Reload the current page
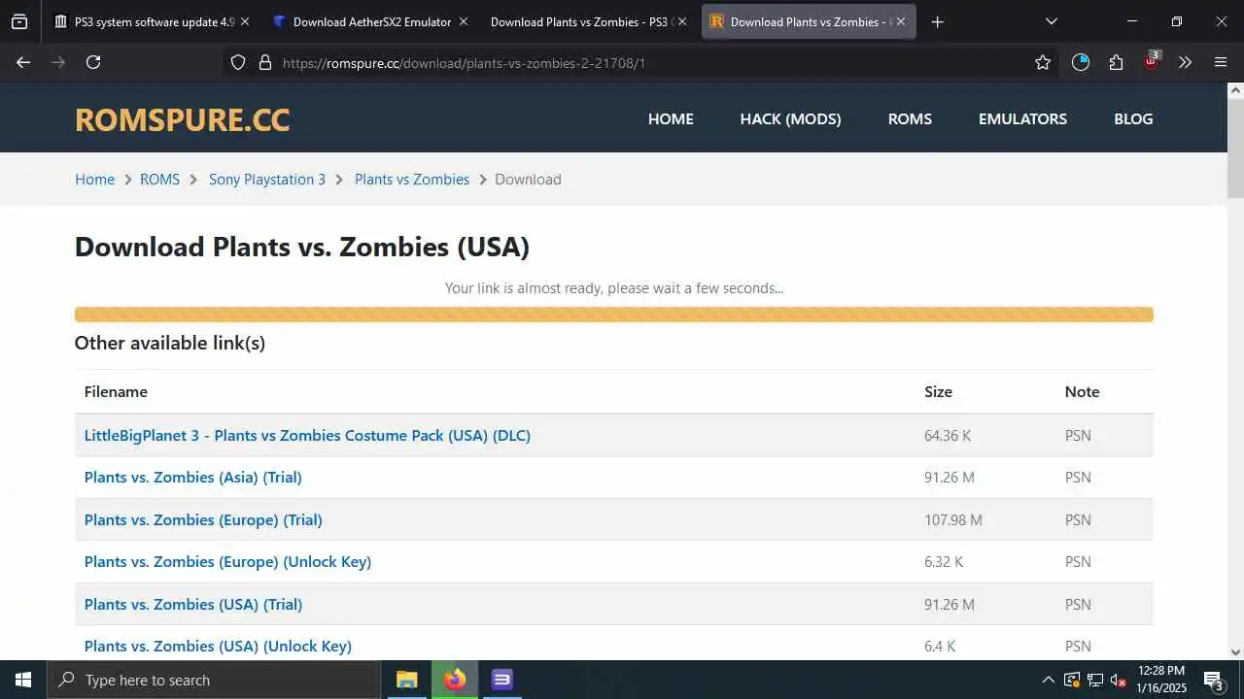Screen dimensions: 1244x699 (x=93, y=62)
